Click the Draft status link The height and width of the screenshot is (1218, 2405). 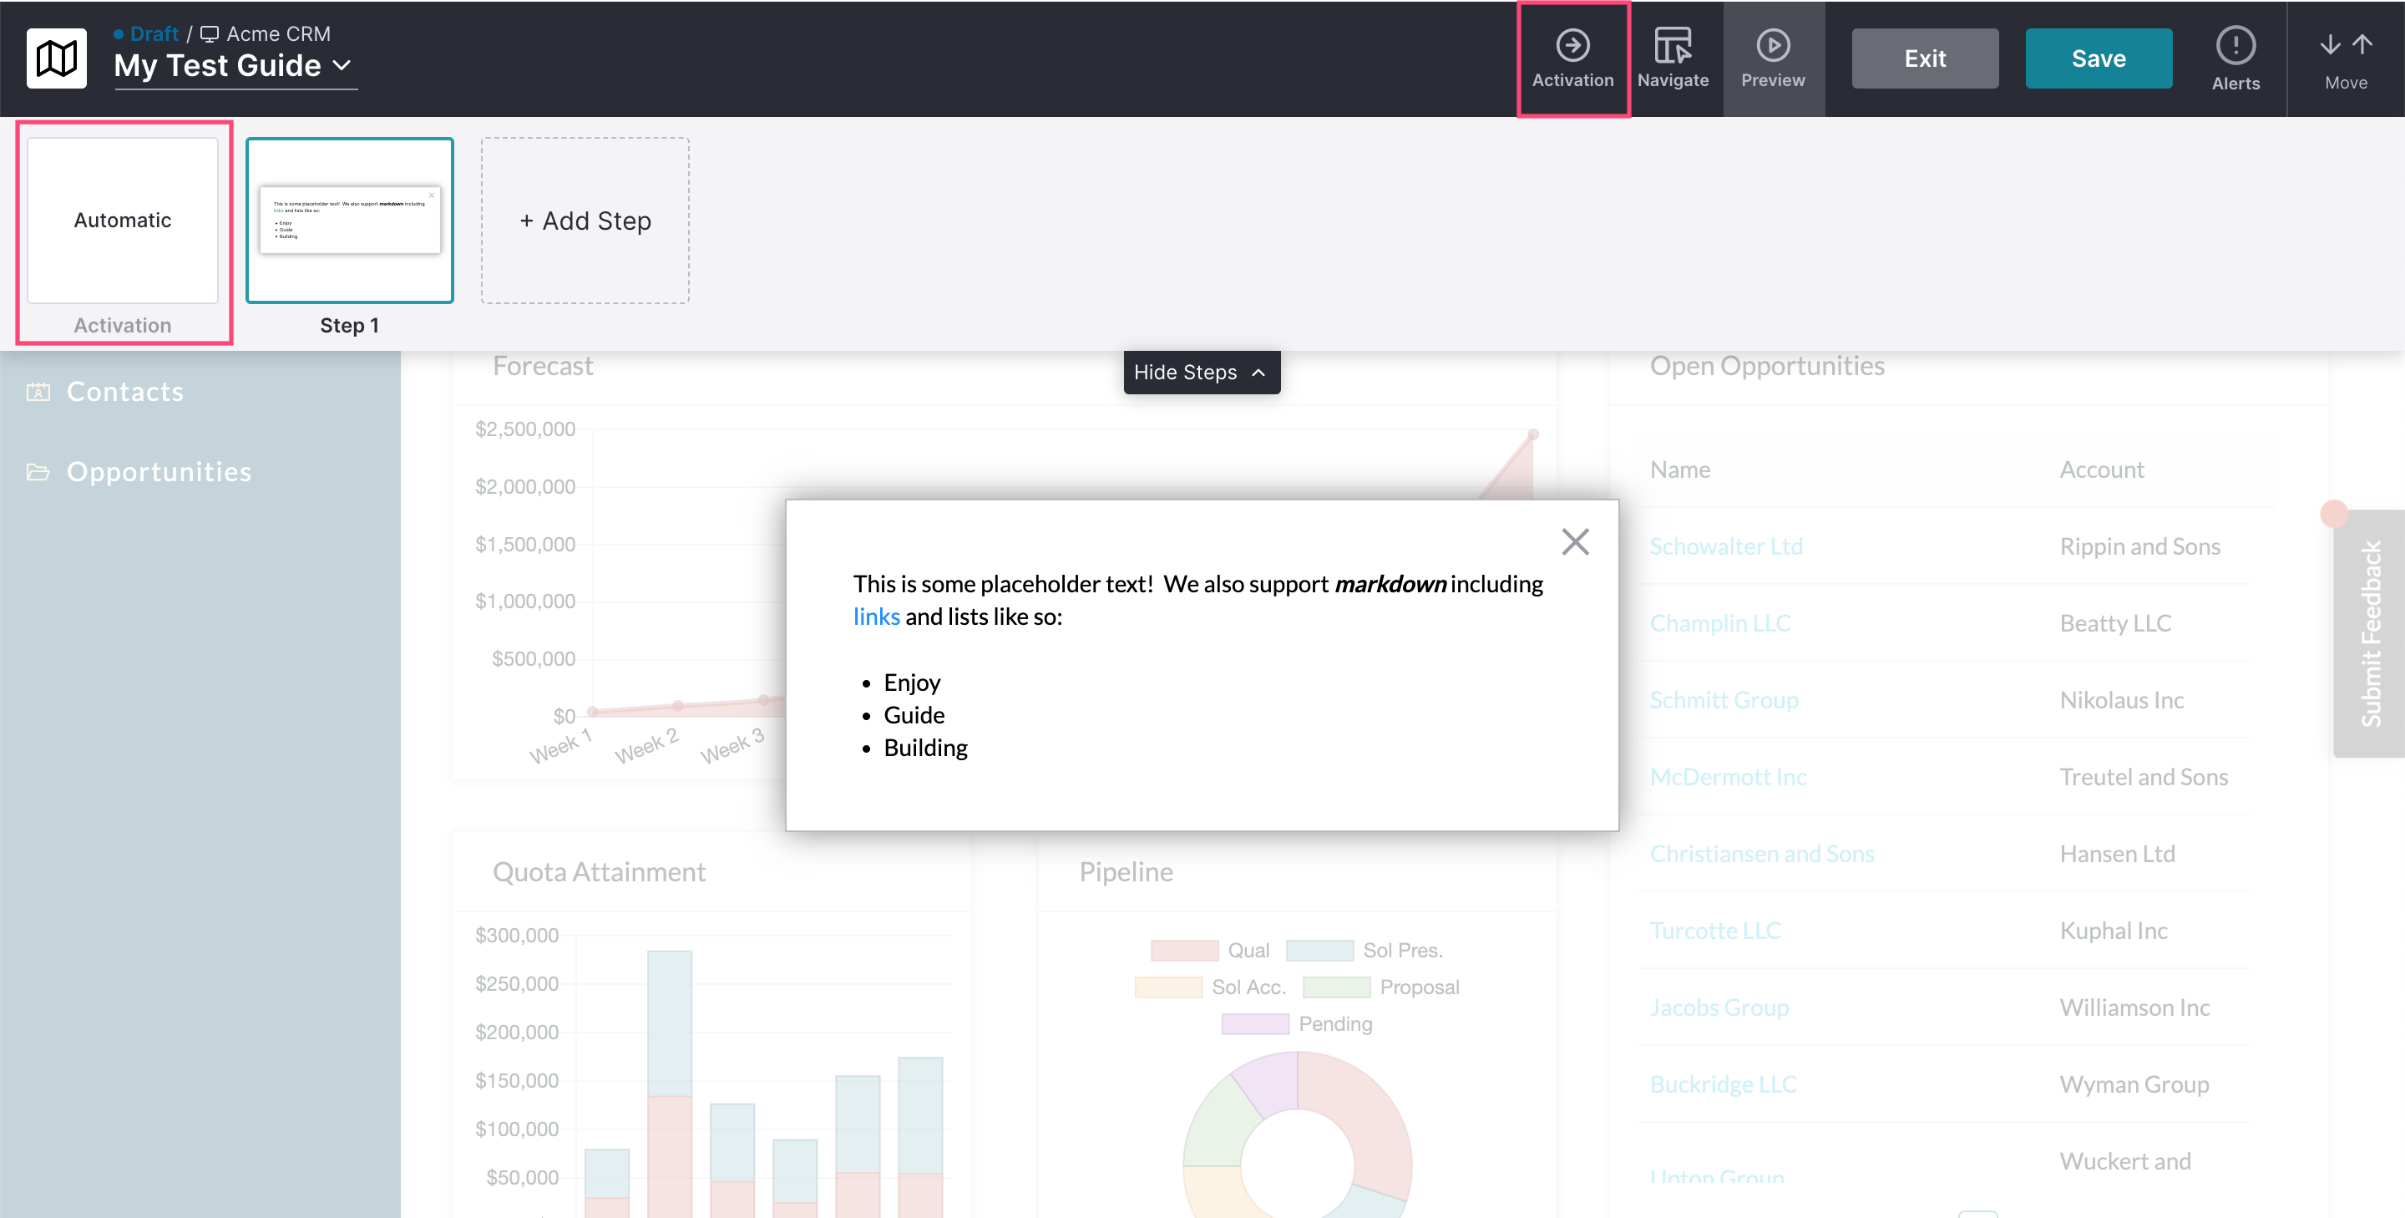pos(154,33)
